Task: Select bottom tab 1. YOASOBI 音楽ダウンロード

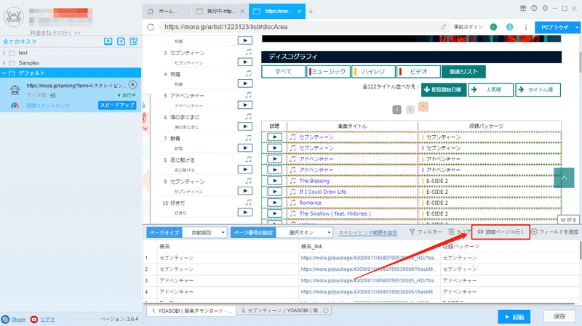Action: [x=191, y=311]
